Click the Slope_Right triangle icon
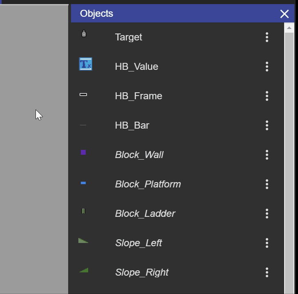Image resolution: width=298 pixels, height=294 pixels. tap(84, 270)
